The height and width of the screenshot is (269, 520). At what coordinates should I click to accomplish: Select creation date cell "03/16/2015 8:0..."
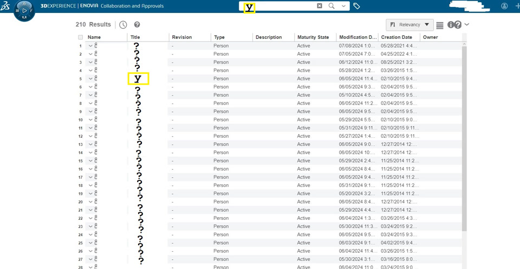(399, 259)
